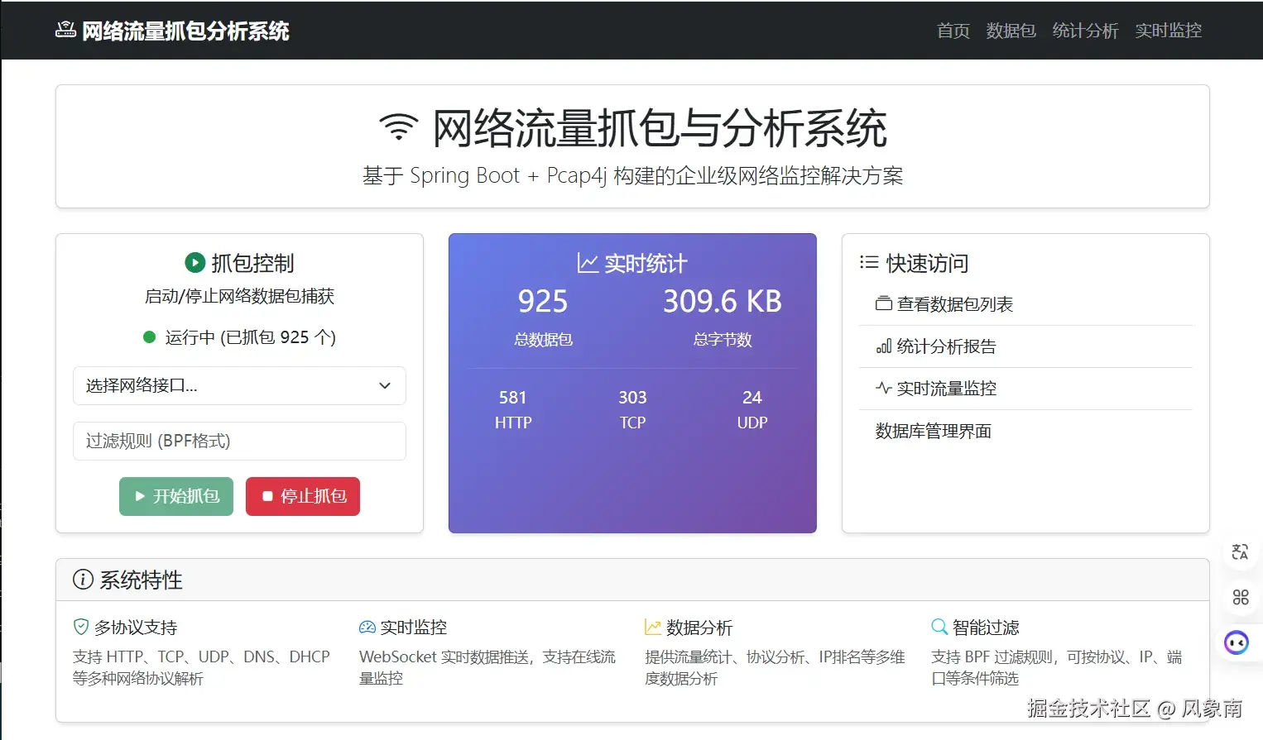
Task: Open the 实时流量监控 link
Action: (x=1026, y=389)
